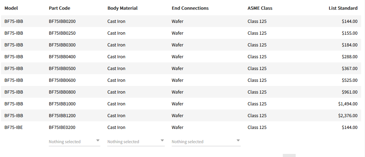Screen dimensions: 365x157
Task: Sort by the Part Code column header
Action: pos(59,8)
